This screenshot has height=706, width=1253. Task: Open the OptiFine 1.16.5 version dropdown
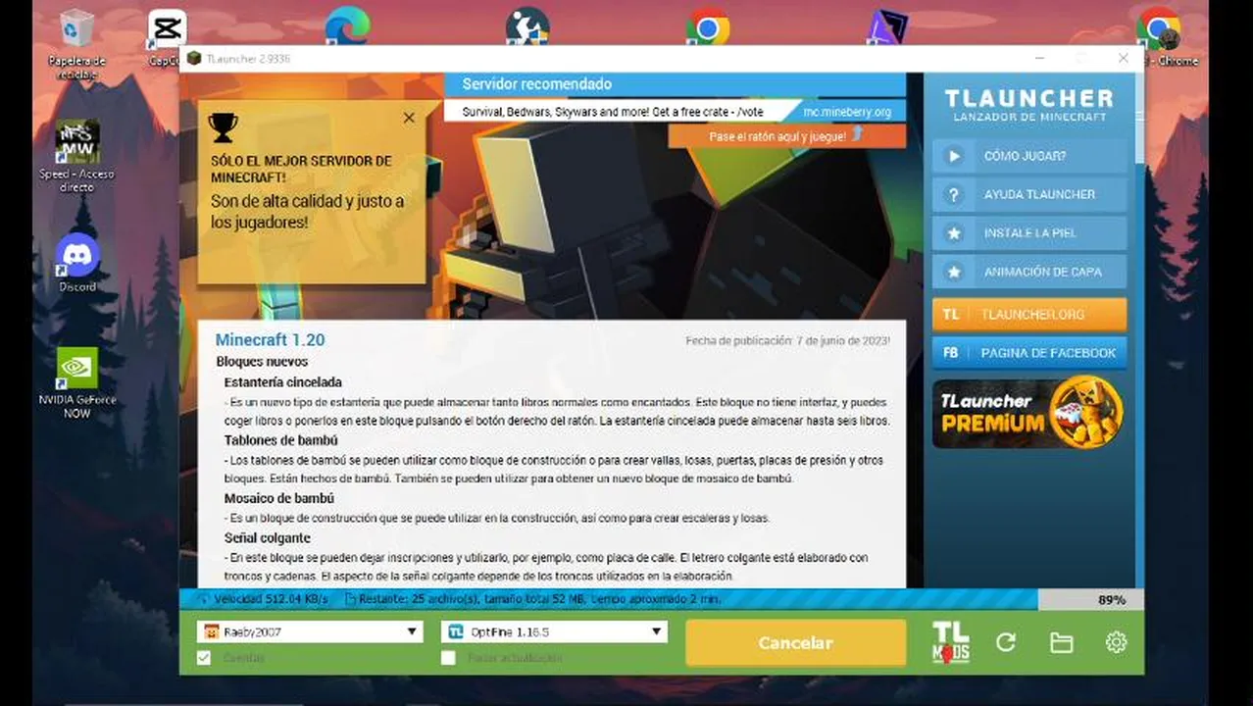pyautogui.click(x=555, y=631)
